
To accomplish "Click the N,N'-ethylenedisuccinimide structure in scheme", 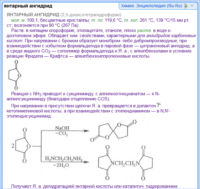I will [124, 163].
